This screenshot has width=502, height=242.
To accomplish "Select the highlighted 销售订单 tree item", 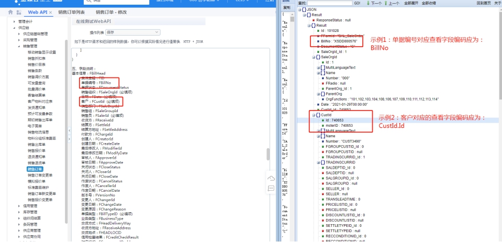I will click(x=35, y=169).
